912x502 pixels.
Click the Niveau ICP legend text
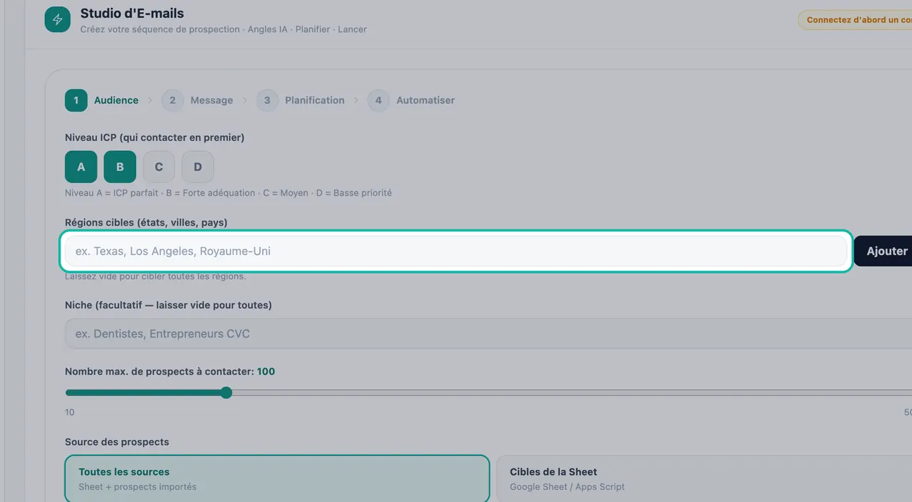point(228,193)
